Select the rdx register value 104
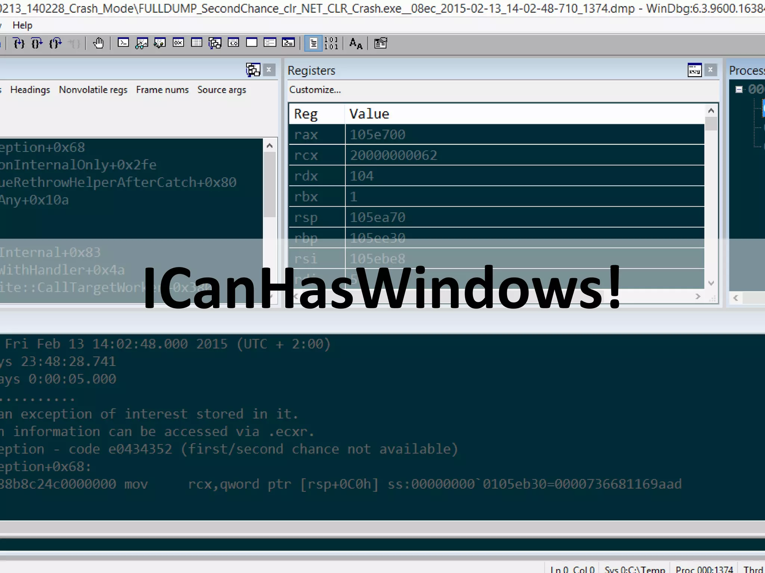765x573 pixels. (525, 176)
